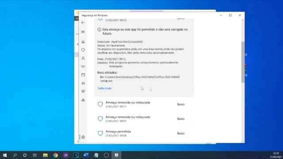Image resolution: width=283 pixels, height=159 pixels.
Task: Click the affected file path setup.exe
Action: tap(140, 79)
